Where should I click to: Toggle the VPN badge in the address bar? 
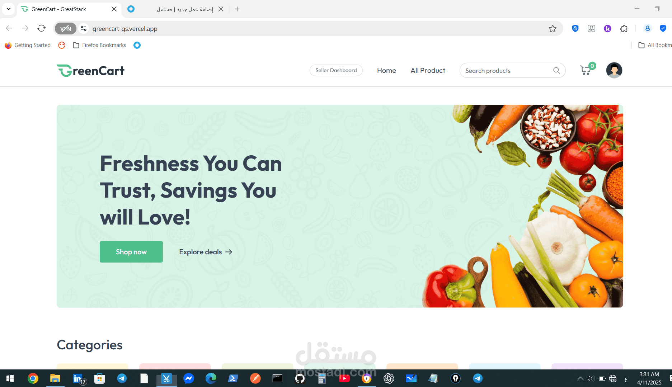[66, 29]
